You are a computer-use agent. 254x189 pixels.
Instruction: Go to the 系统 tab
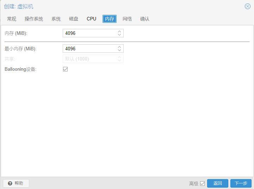tap(56, 19)
